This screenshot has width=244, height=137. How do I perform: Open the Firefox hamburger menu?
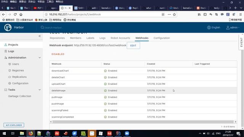pos(241,14)
